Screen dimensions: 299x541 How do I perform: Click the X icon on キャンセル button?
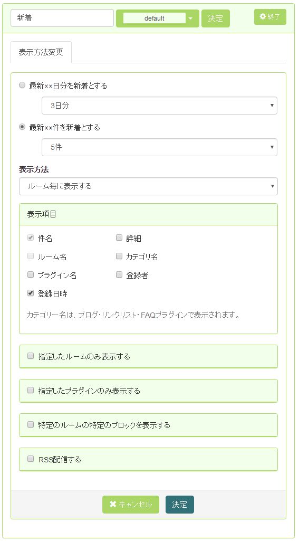pyautogui.click(x=113, y=504)
